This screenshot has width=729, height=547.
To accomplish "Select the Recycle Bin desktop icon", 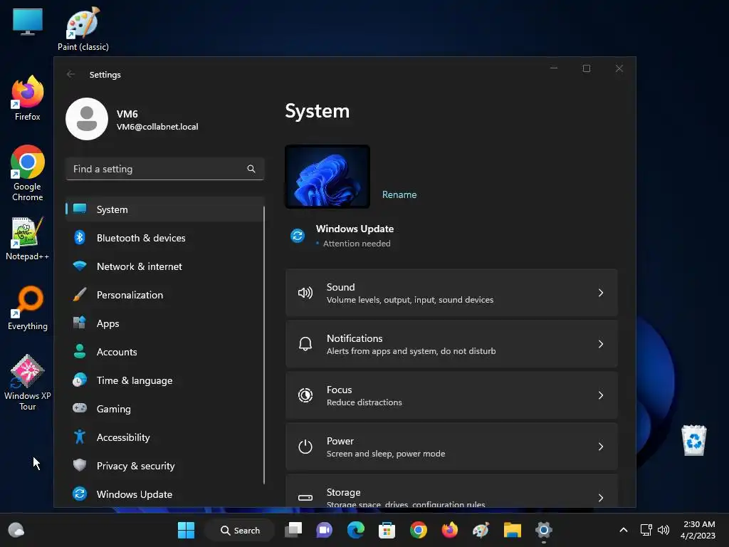I will click(x=694, y=440).
